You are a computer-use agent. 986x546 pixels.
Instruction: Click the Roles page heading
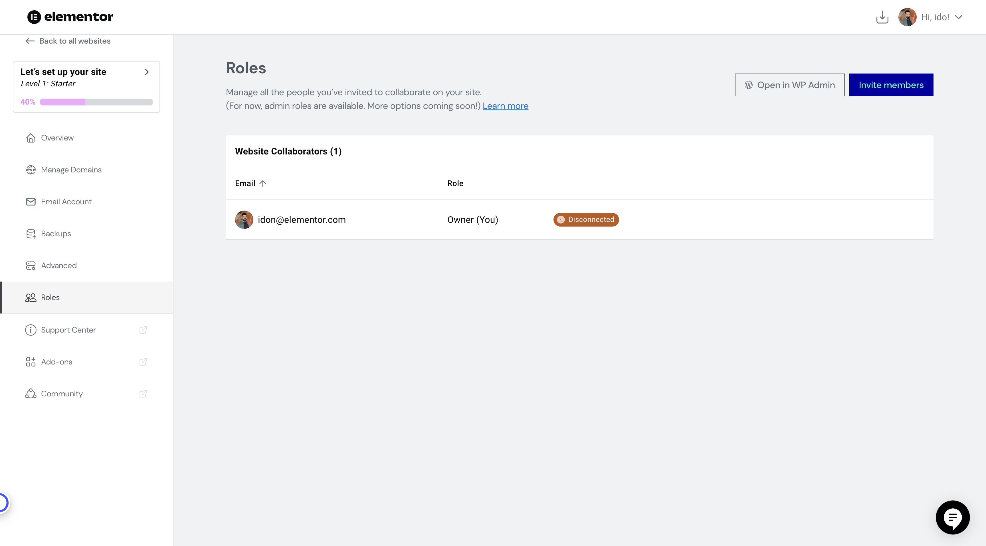(x=246, y=68)
